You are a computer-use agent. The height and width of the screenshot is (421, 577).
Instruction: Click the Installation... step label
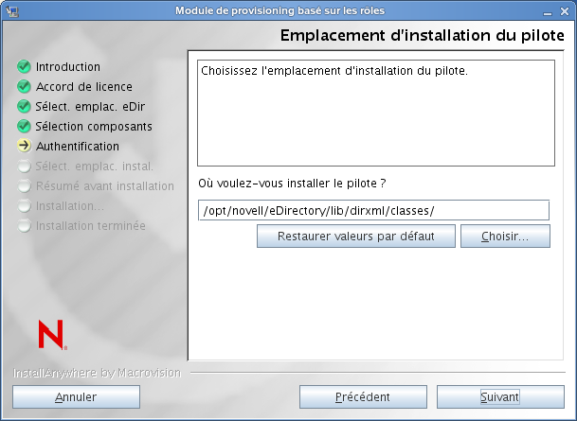tap(70, 206)
